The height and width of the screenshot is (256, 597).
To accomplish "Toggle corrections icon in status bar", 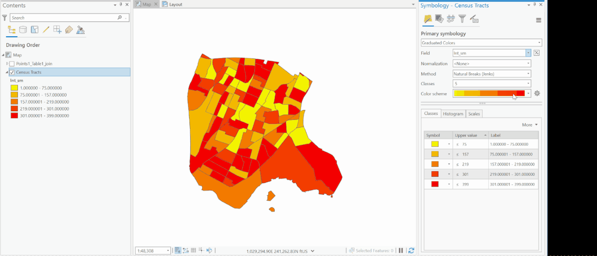I will click(201, 250).
